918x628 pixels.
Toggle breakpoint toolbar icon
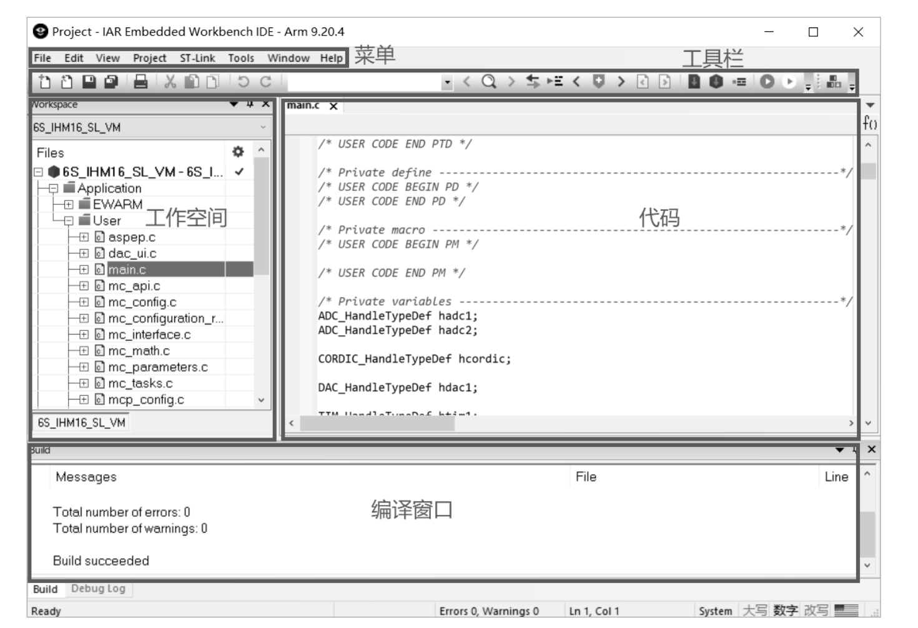[739, 82]
